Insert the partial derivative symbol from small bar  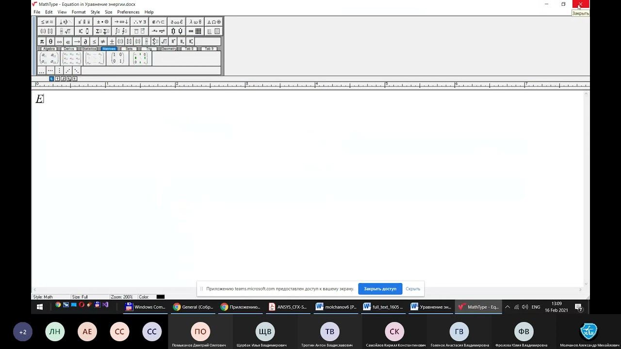click(x=85, y=42)
